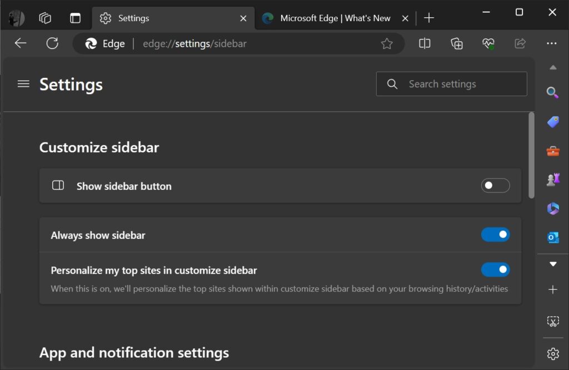
Task: Open the Tools toolbox icon in the sidebar
Action: point(552,150)
